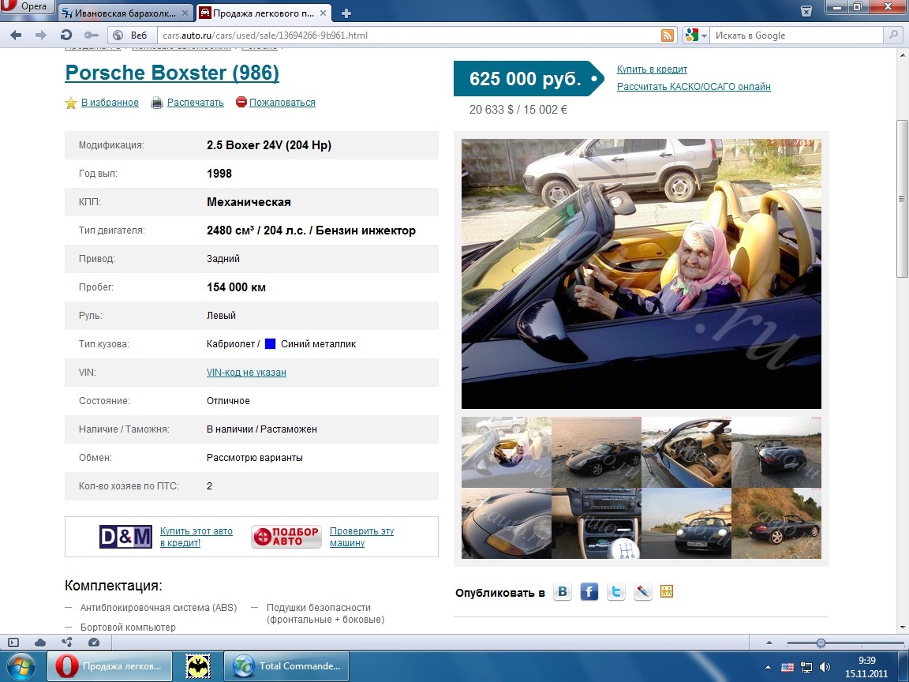Image resolution: width=909 pixels, height=682 pixels.
Task: Open the car interior thumbnail with gear shift
Action: coord(597,524)
